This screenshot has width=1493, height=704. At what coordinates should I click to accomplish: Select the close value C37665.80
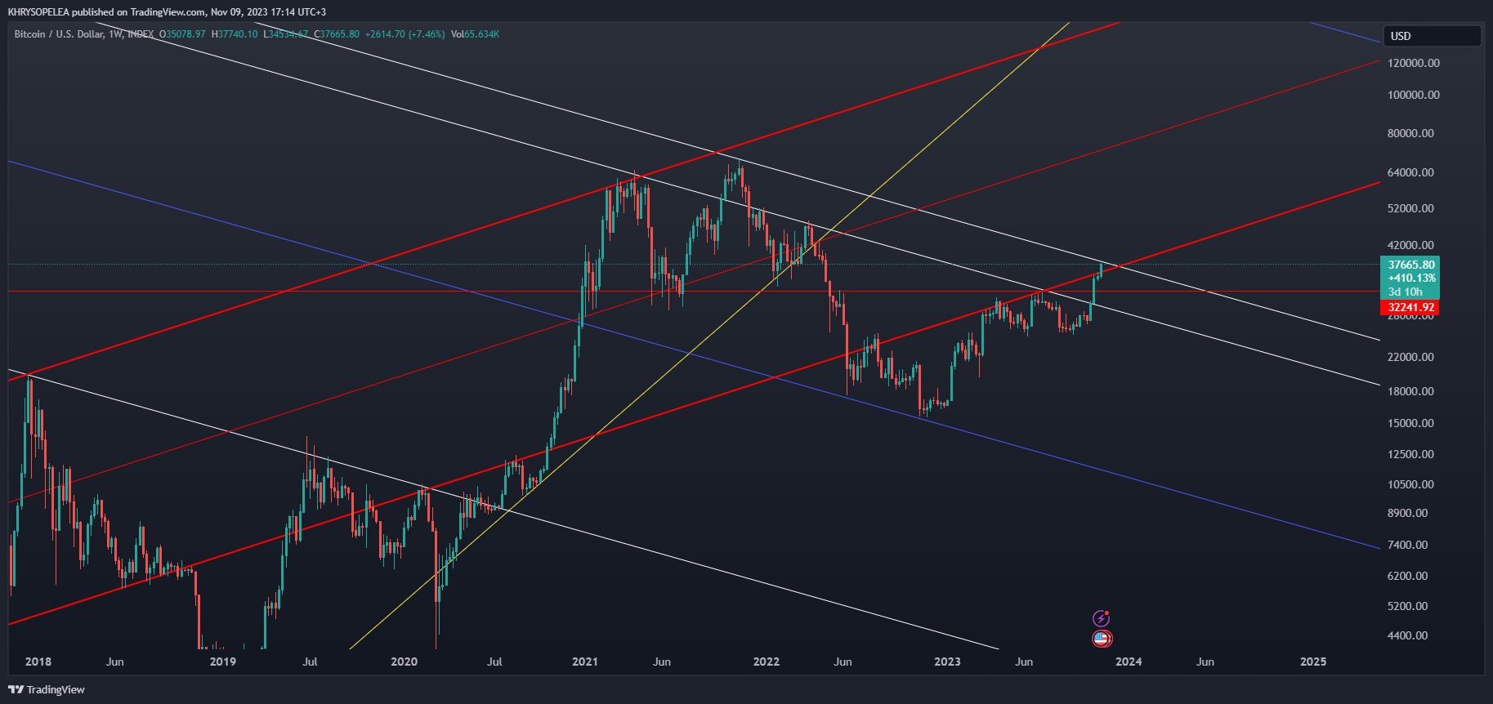(x=337, y=34)
